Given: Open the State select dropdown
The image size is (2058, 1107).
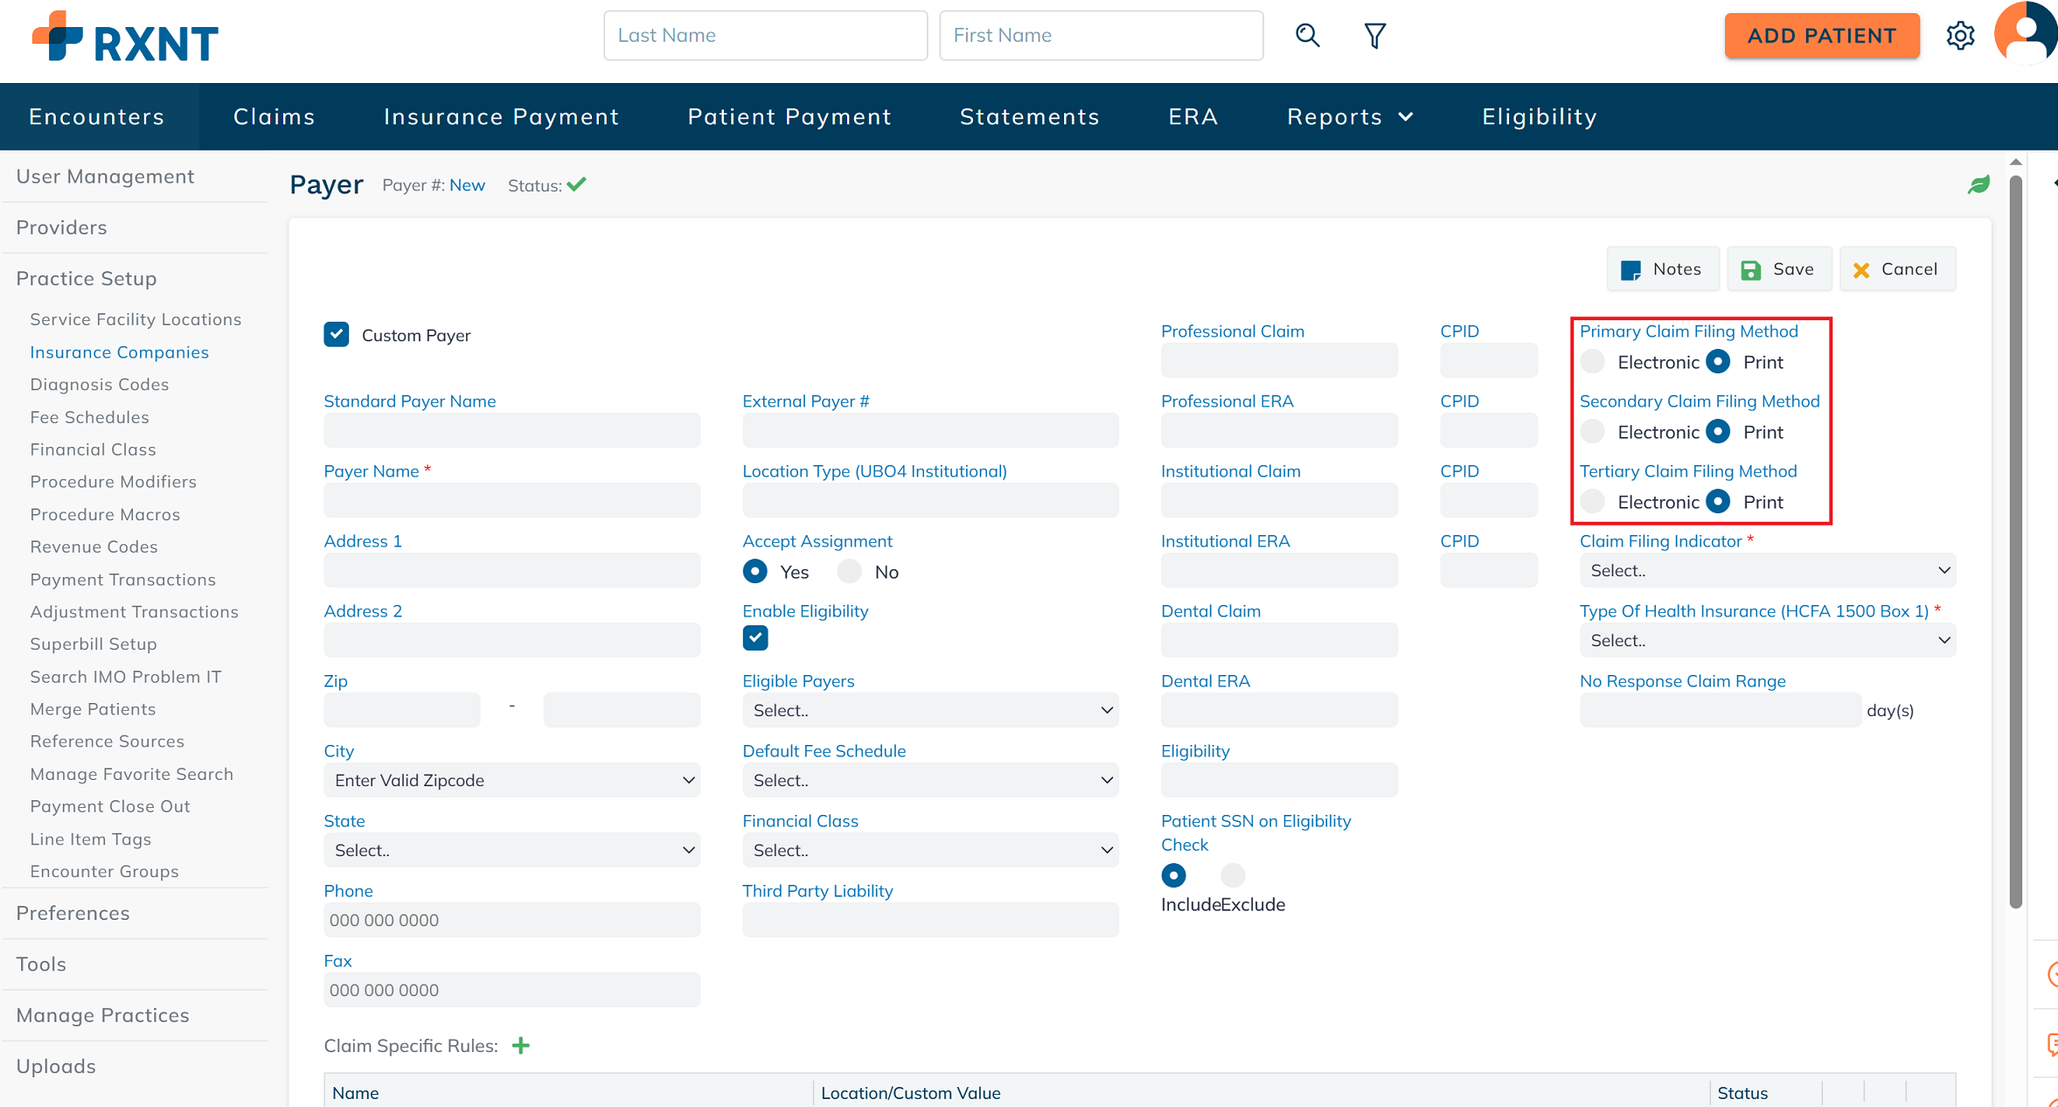Looking at the screenshot, I should 511,850.
